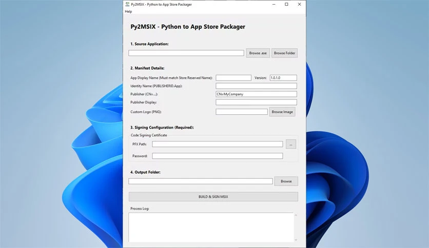429x248 pixels.
Task: Click the Custom Logo path field
Action: [242, 112]
